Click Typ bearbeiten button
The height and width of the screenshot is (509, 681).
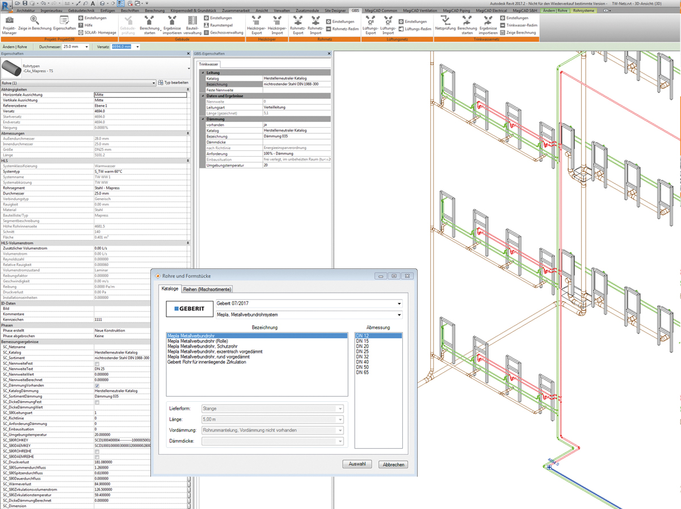(174, 83)
